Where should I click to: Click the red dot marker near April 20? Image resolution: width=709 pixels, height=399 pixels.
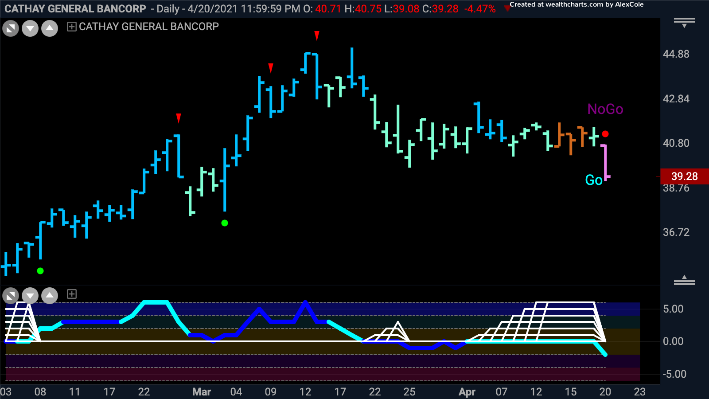point(605,134)
